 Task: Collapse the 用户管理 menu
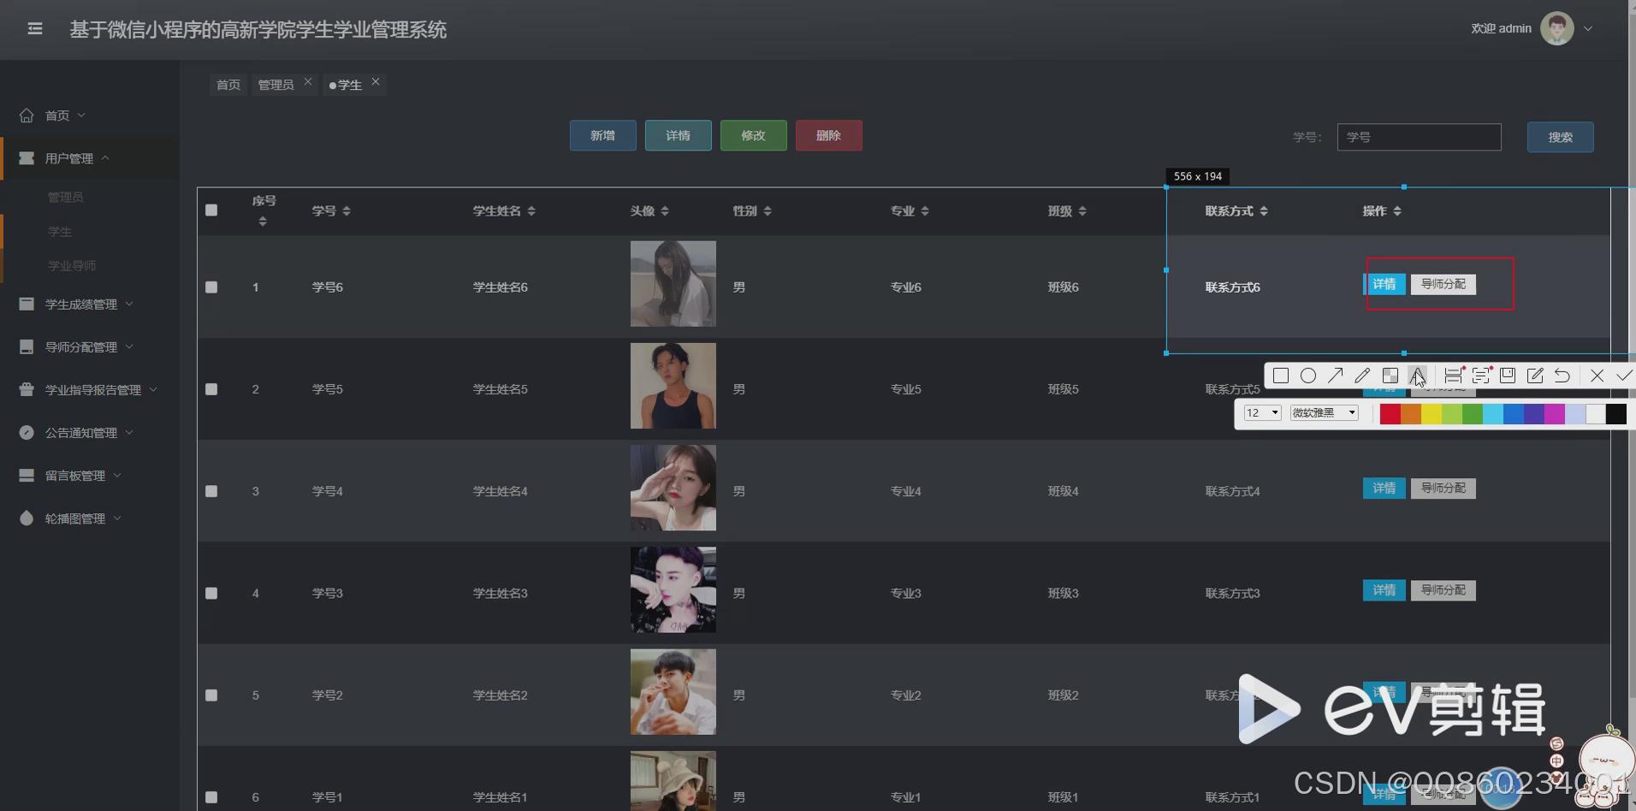tap(105, 157)
